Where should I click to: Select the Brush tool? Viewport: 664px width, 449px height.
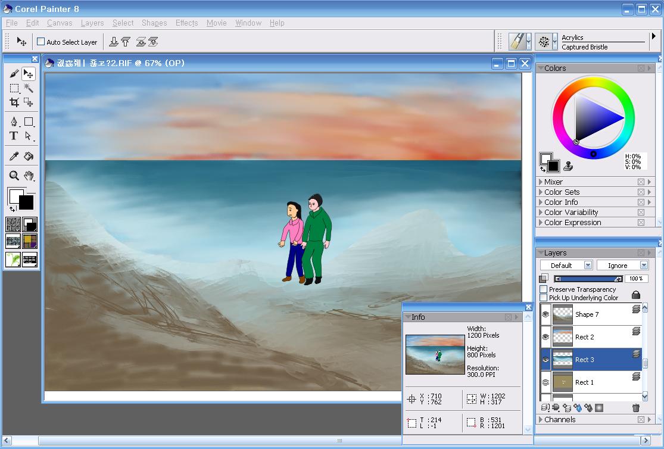coord(14,74)
